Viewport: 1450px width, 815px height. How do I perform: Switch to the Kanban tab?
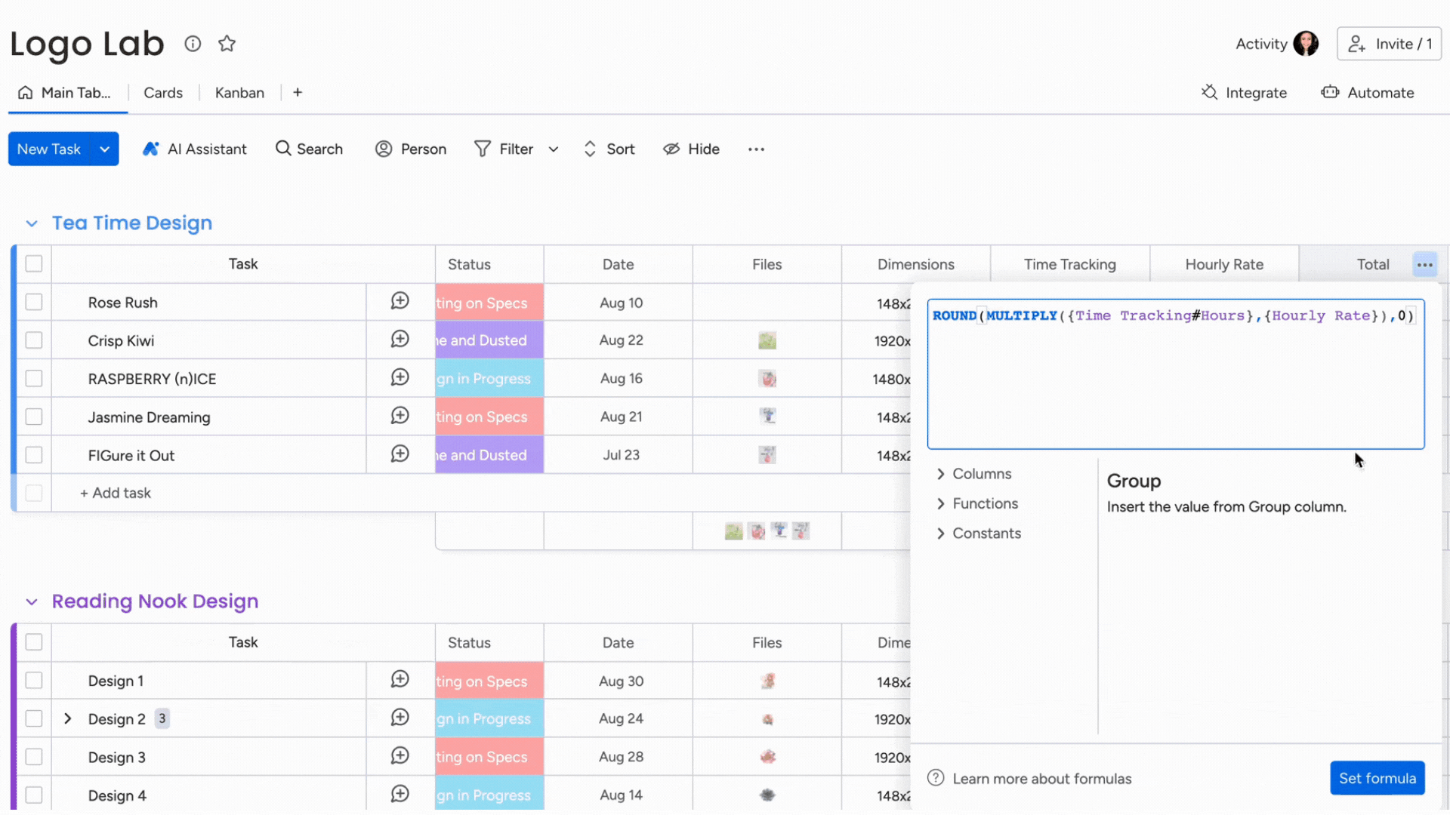238,91
